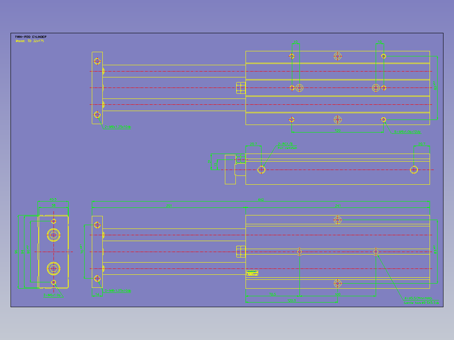This screenshot has width=454, height=340.
Task: Click the '70.5' dimension in the bottom view
Action: (x=272, y=294)
